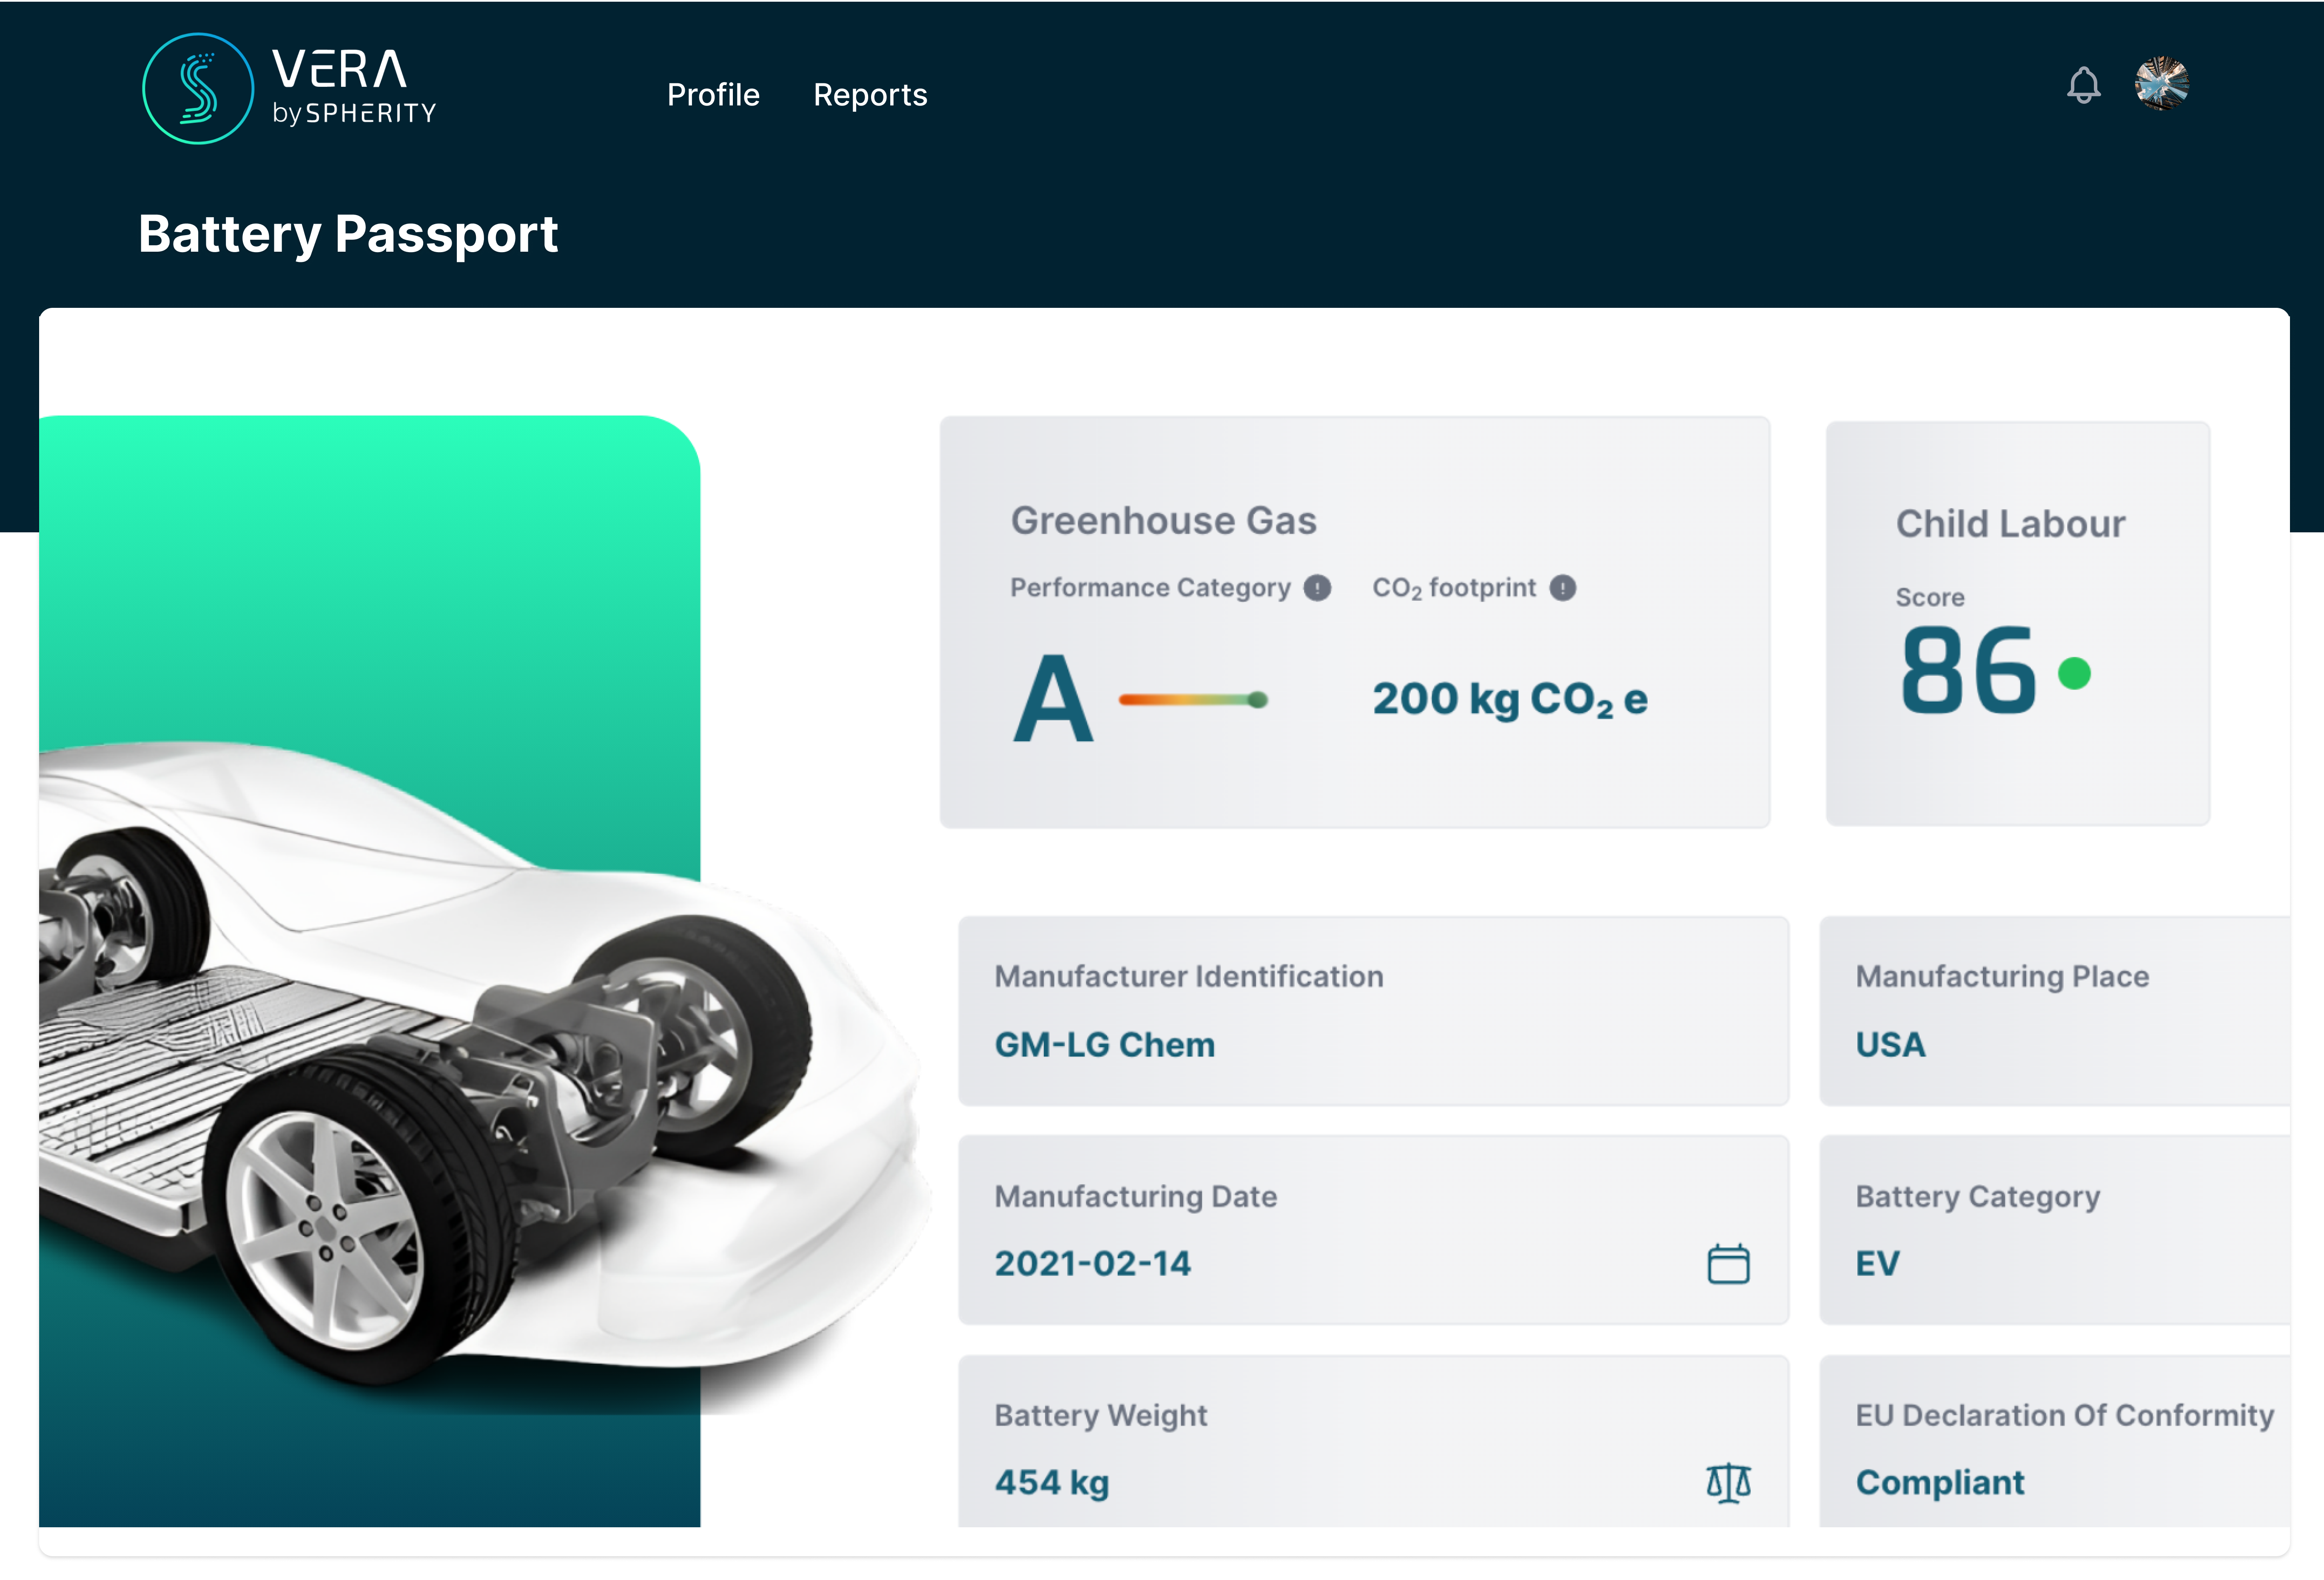The image size is (2324, 1580).
Task: Open the Reports menu item
Action: (x=870, y=95)
